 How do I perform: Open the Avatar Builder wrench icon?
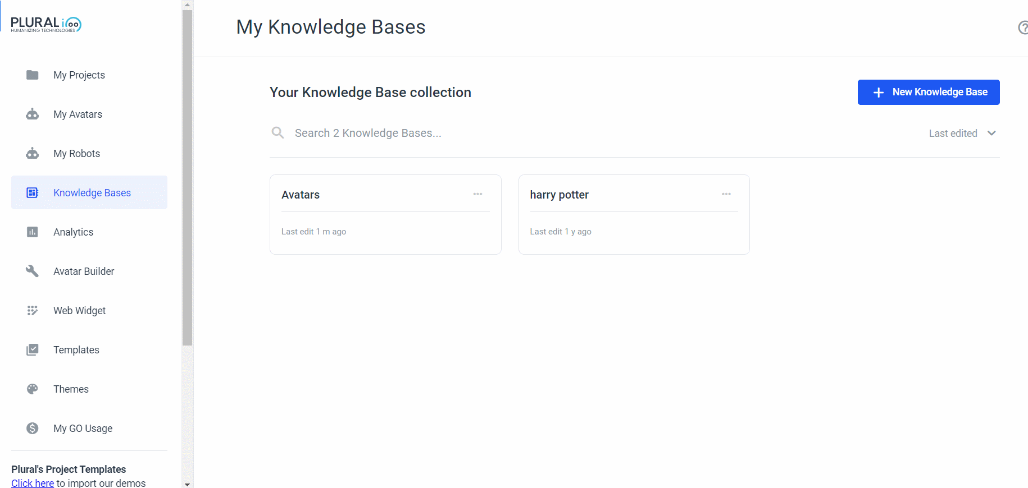[x=33, y=271]
